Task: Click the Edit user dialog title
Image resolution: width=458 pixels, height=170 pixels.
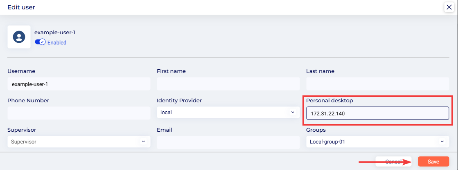Action: click(x=21, y=7)
